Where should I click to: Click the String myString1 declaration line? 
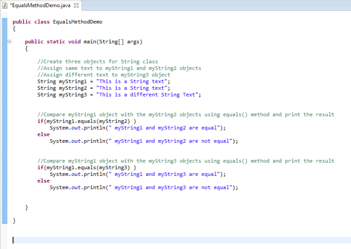coord(104,81)
